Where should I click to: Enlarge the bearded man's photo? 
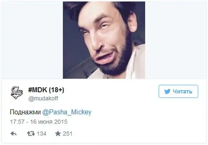pyautogui.click(x=104, y=40)
